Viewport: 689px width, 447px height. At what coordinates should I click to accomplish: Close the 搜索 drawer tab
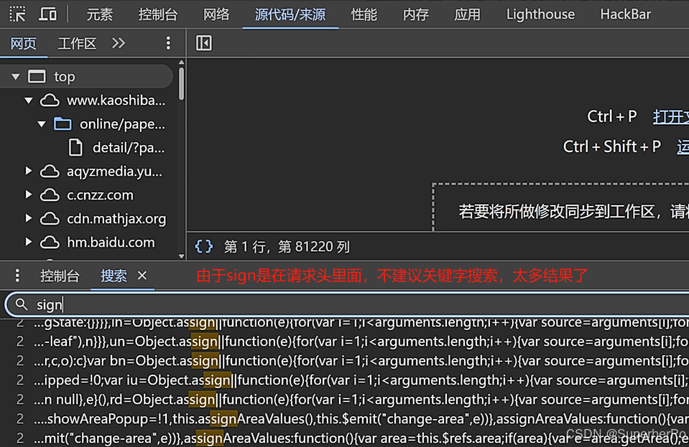click(x=142, y=276)
